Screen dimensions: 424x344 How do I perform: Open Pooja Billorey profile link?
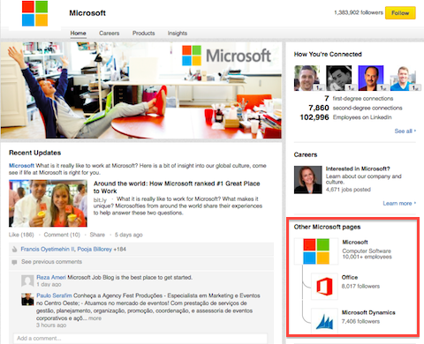(x=95, y=250)
